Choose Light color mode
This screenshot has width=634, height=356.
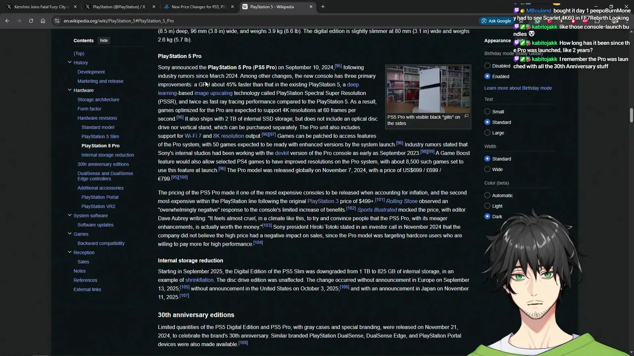click(x=487, y=206)
